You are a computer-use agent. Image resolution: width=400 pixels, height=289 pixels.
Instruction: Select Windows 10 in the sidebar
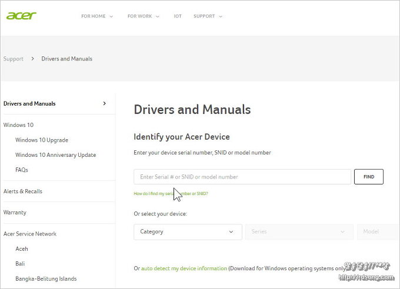[18, 125]
